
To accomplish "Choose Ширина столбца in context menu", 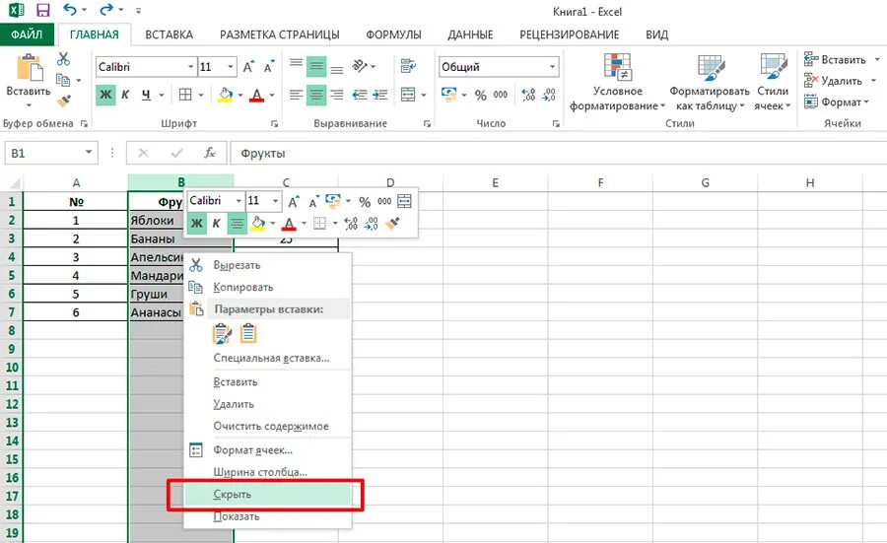I will coord(267,472).
